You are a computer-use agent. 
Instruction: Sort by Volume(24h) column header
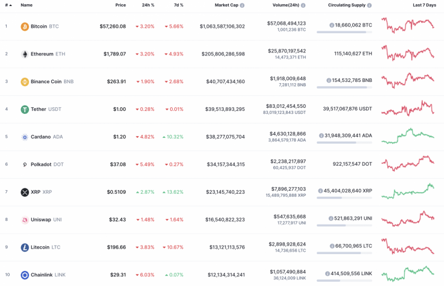point(285,5)
